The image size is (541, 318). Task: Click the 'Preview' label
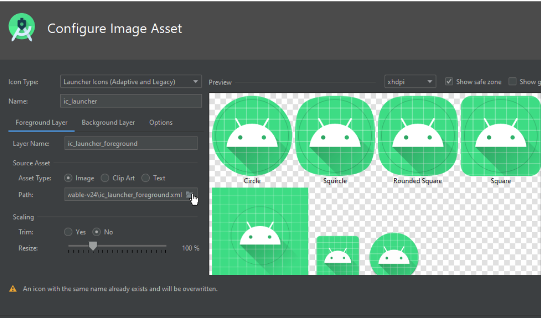(x=220, y=82)
